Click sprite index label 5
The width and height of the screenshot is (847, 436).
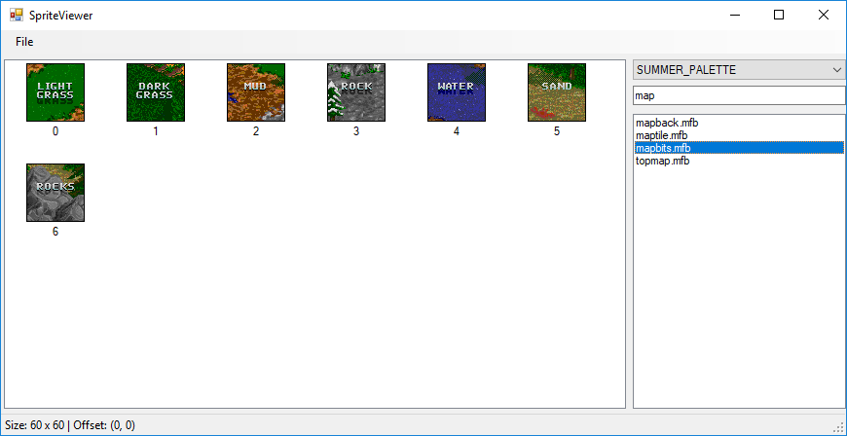click(x=557, y=131)
